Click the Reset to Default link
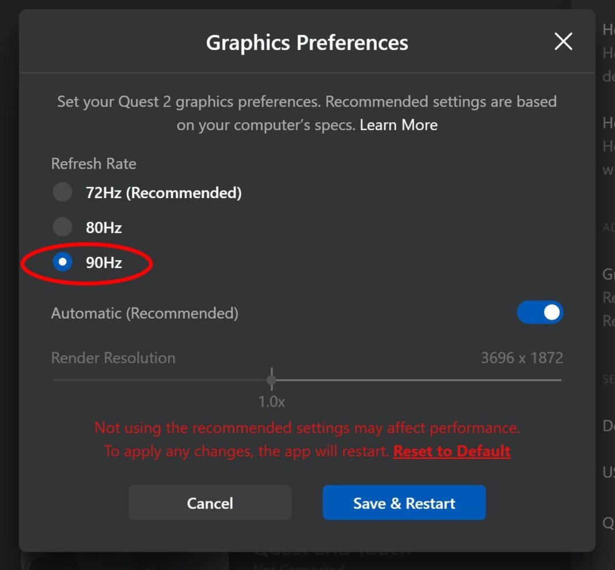The image size is (615, 570). coord(451,451)
